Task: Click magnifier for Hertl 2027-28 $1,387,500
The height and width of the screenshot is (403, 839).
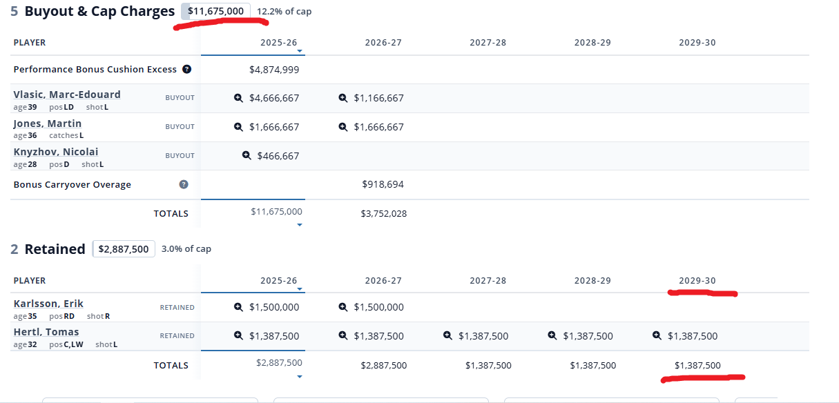Action: pyautogui.click(x=447, y=336)
